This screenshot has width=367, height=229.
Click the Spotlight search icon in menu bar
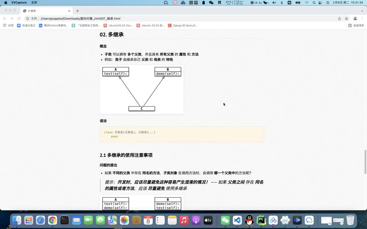pyautogui.click(x=314, y=3)
